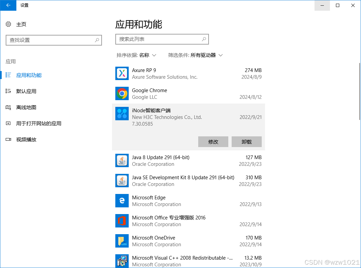Viewport: 361px width, 268px height.
Task: Select 应用和功能 in the sidebar
Action: click(x=29, y=75)
